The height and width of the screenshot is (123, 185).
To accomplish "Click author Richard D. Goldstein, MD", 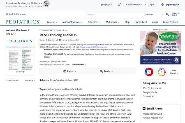I will (49, 40).
